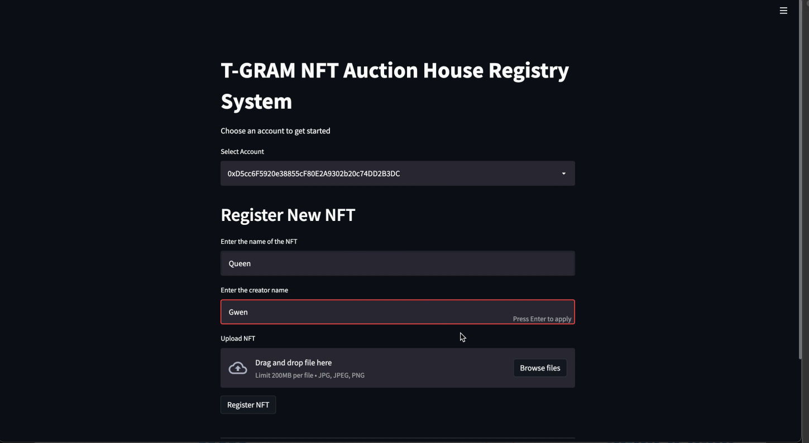
Task: Click the Browse files button
Action: [x=540, y=368]
